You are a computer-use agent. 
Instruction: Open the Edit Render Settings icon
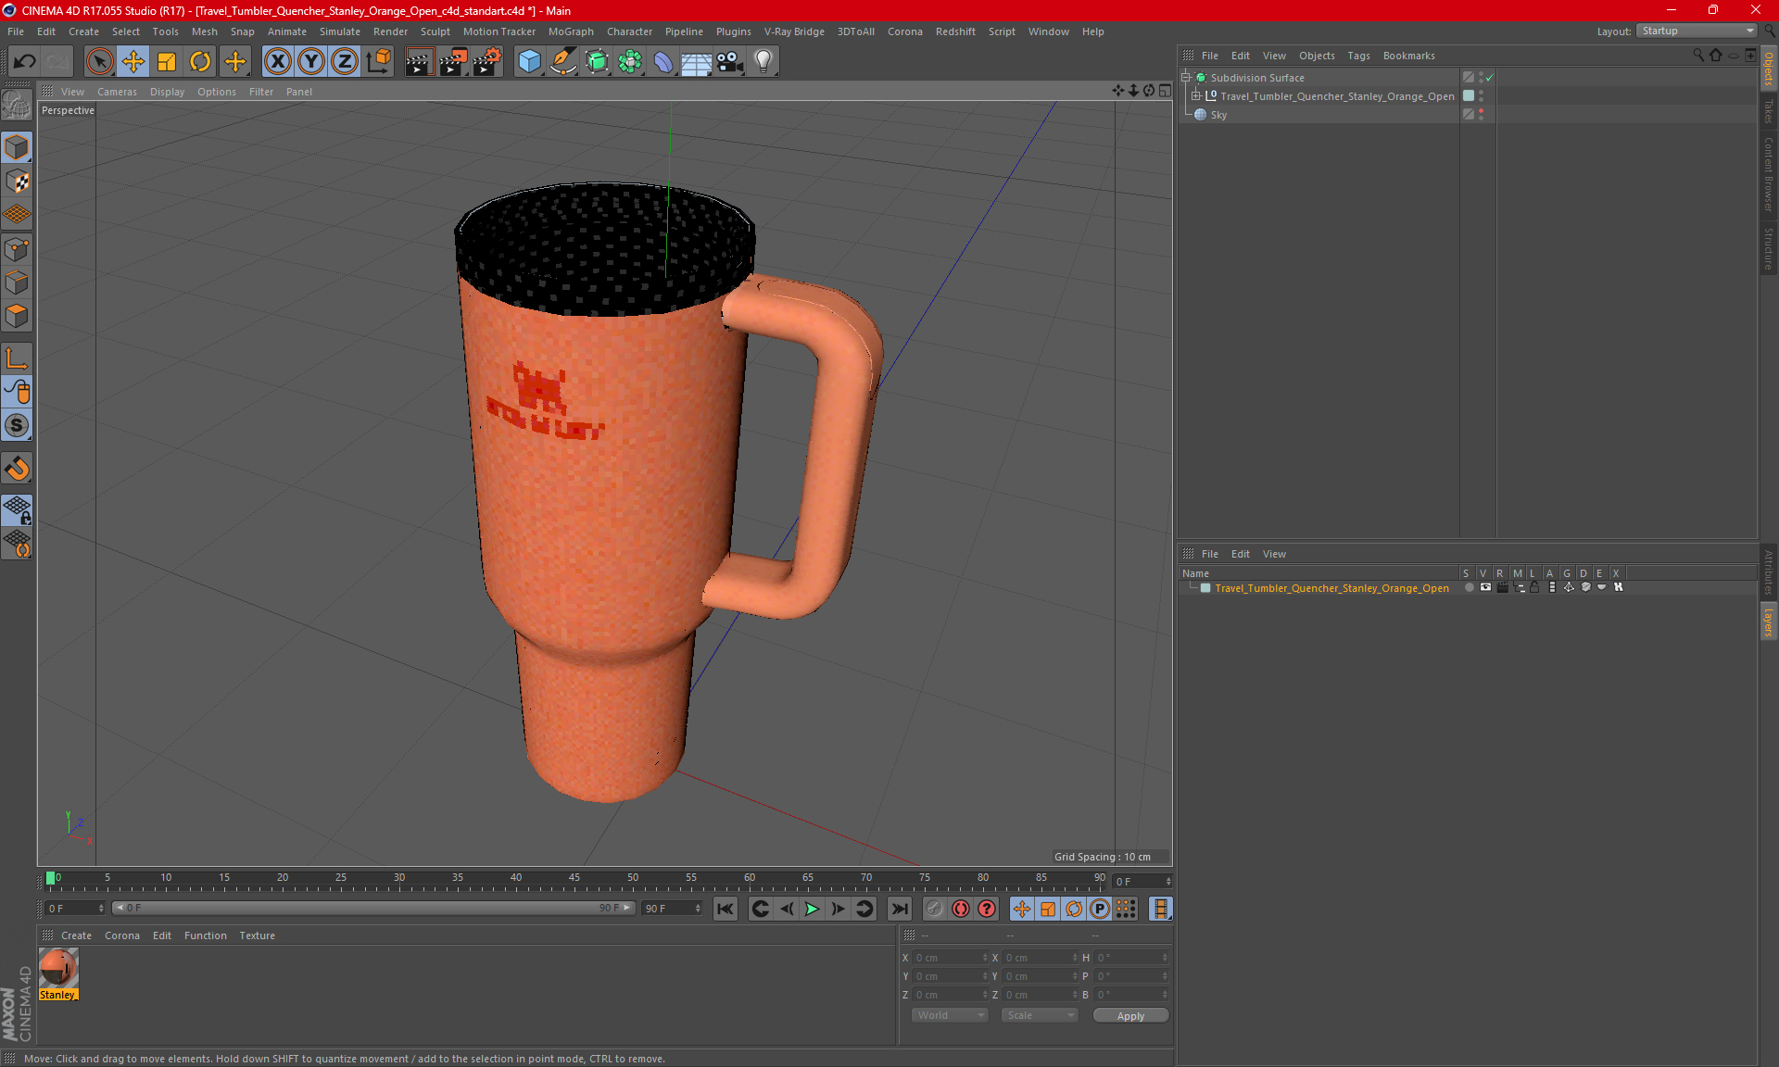coord(487,61)
